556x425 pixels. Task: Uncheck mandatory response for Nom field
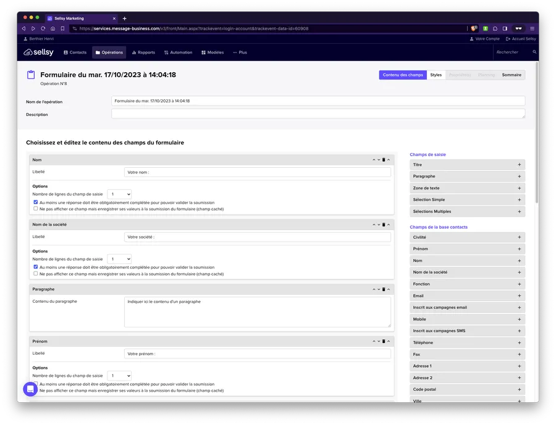[36, 202]
